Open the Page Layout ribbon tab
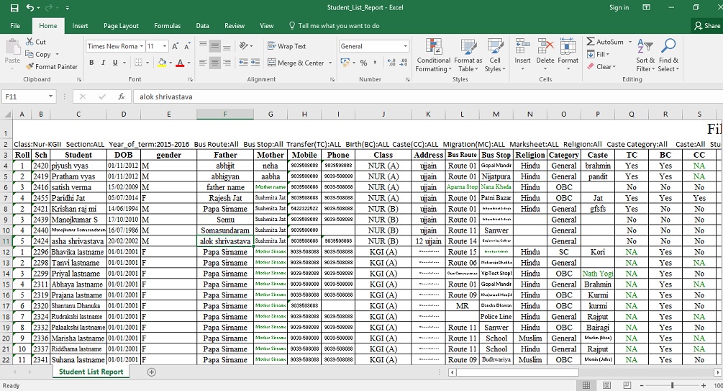 tap(121, 26)
